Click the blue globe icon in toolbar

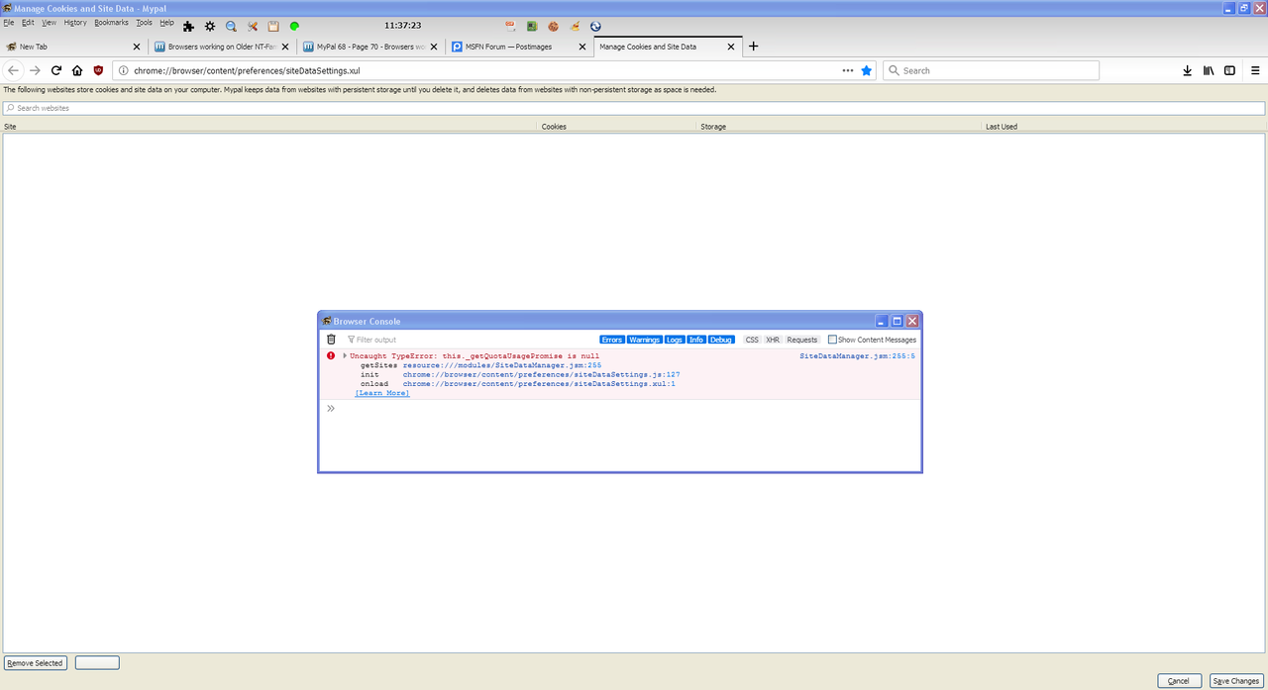(595, 26)
